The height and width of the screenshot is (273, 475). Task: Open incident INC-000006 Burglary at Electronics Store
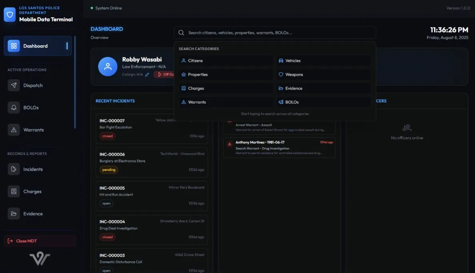point(152,162)
